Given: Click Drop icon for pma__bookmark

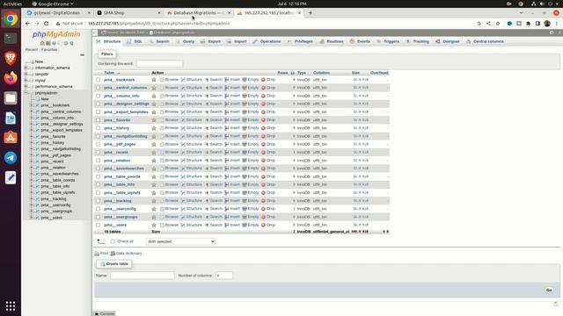Looking at the screenshot, I should (x=263, y=80).
